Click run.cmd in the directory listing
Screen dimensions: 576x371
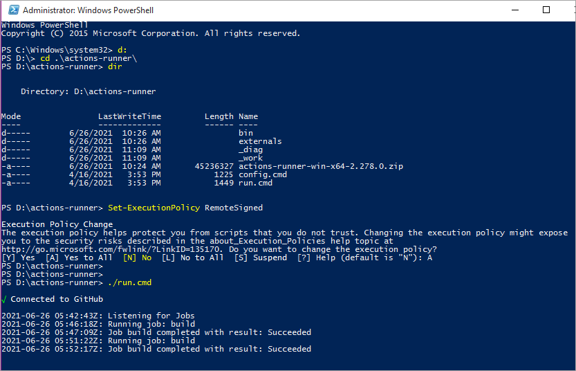[x=256, y=183]
